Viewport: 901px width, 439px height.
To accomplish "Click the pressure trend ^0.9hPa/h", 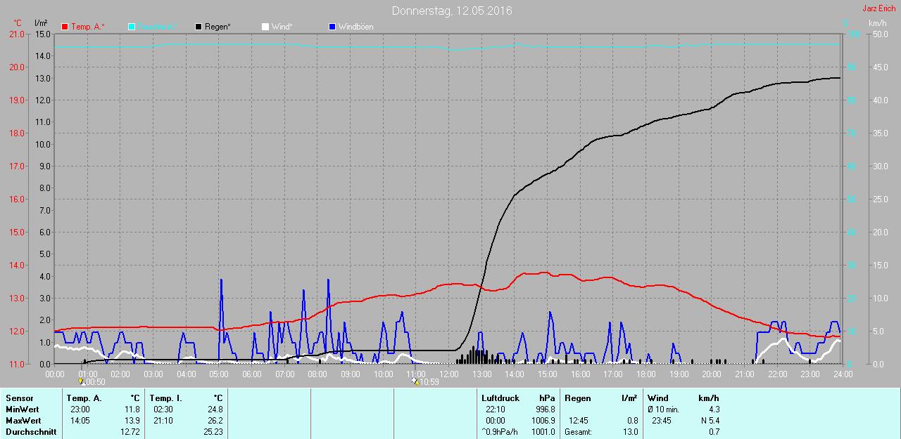I will click(x=500, y=432).
